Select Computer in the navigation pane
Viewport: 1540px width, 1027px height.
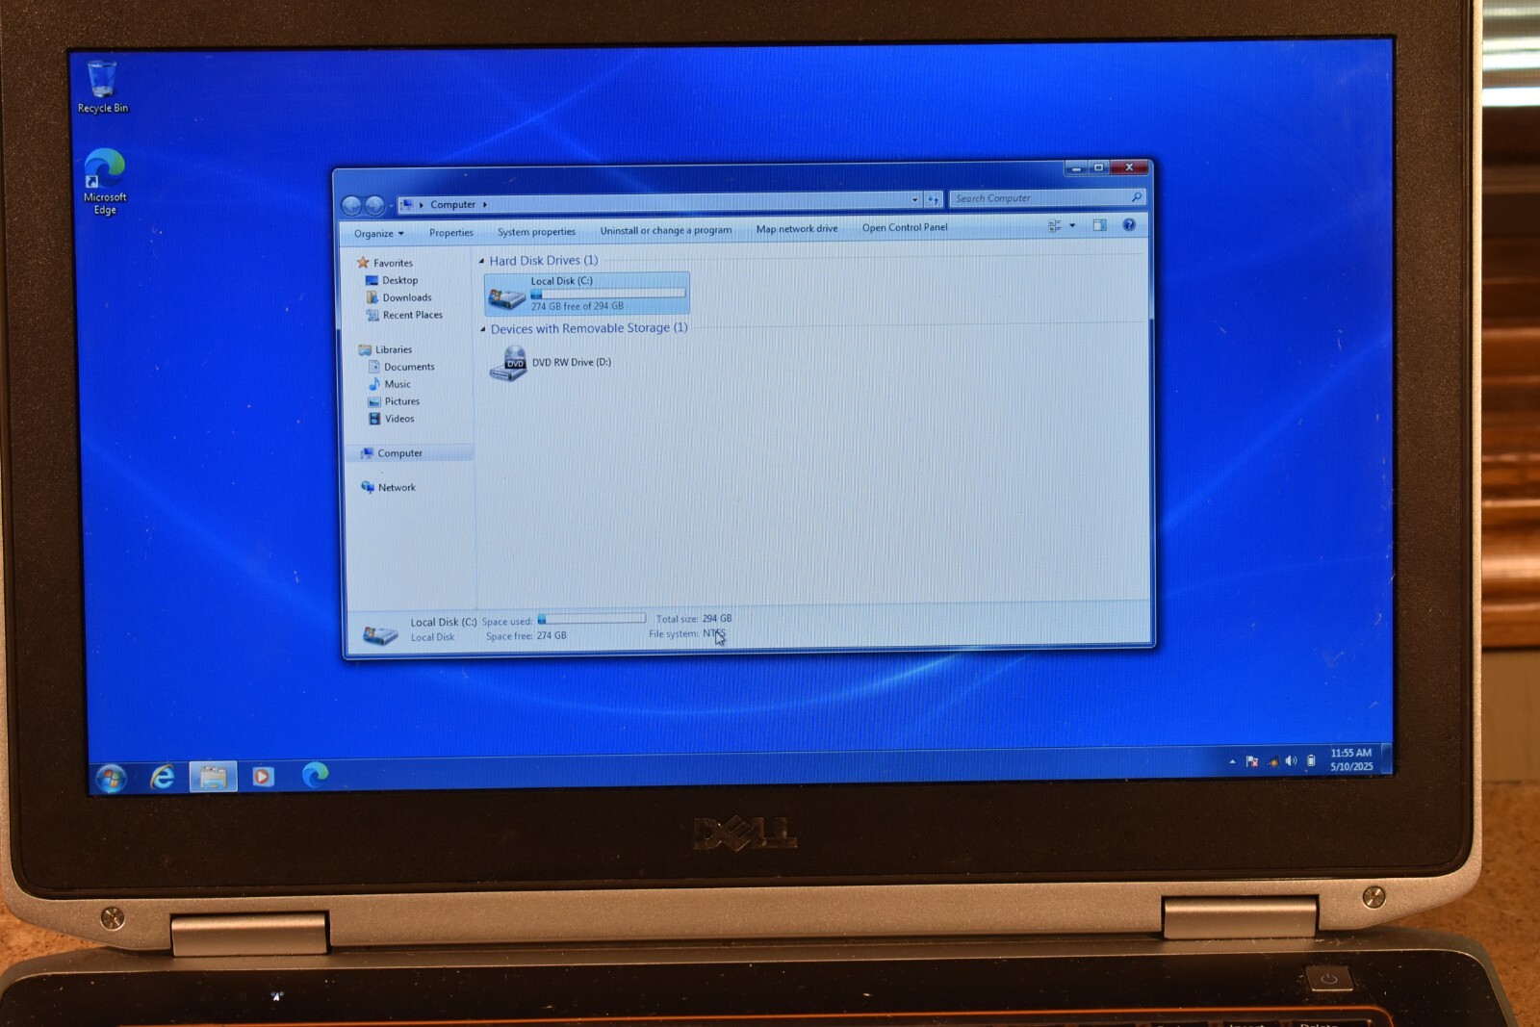[x=399, y=453]
